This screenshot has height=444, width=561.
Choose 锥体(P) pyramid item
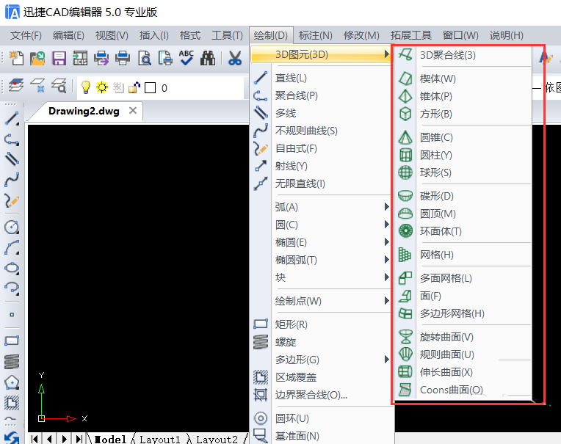(x=463, y=96)
